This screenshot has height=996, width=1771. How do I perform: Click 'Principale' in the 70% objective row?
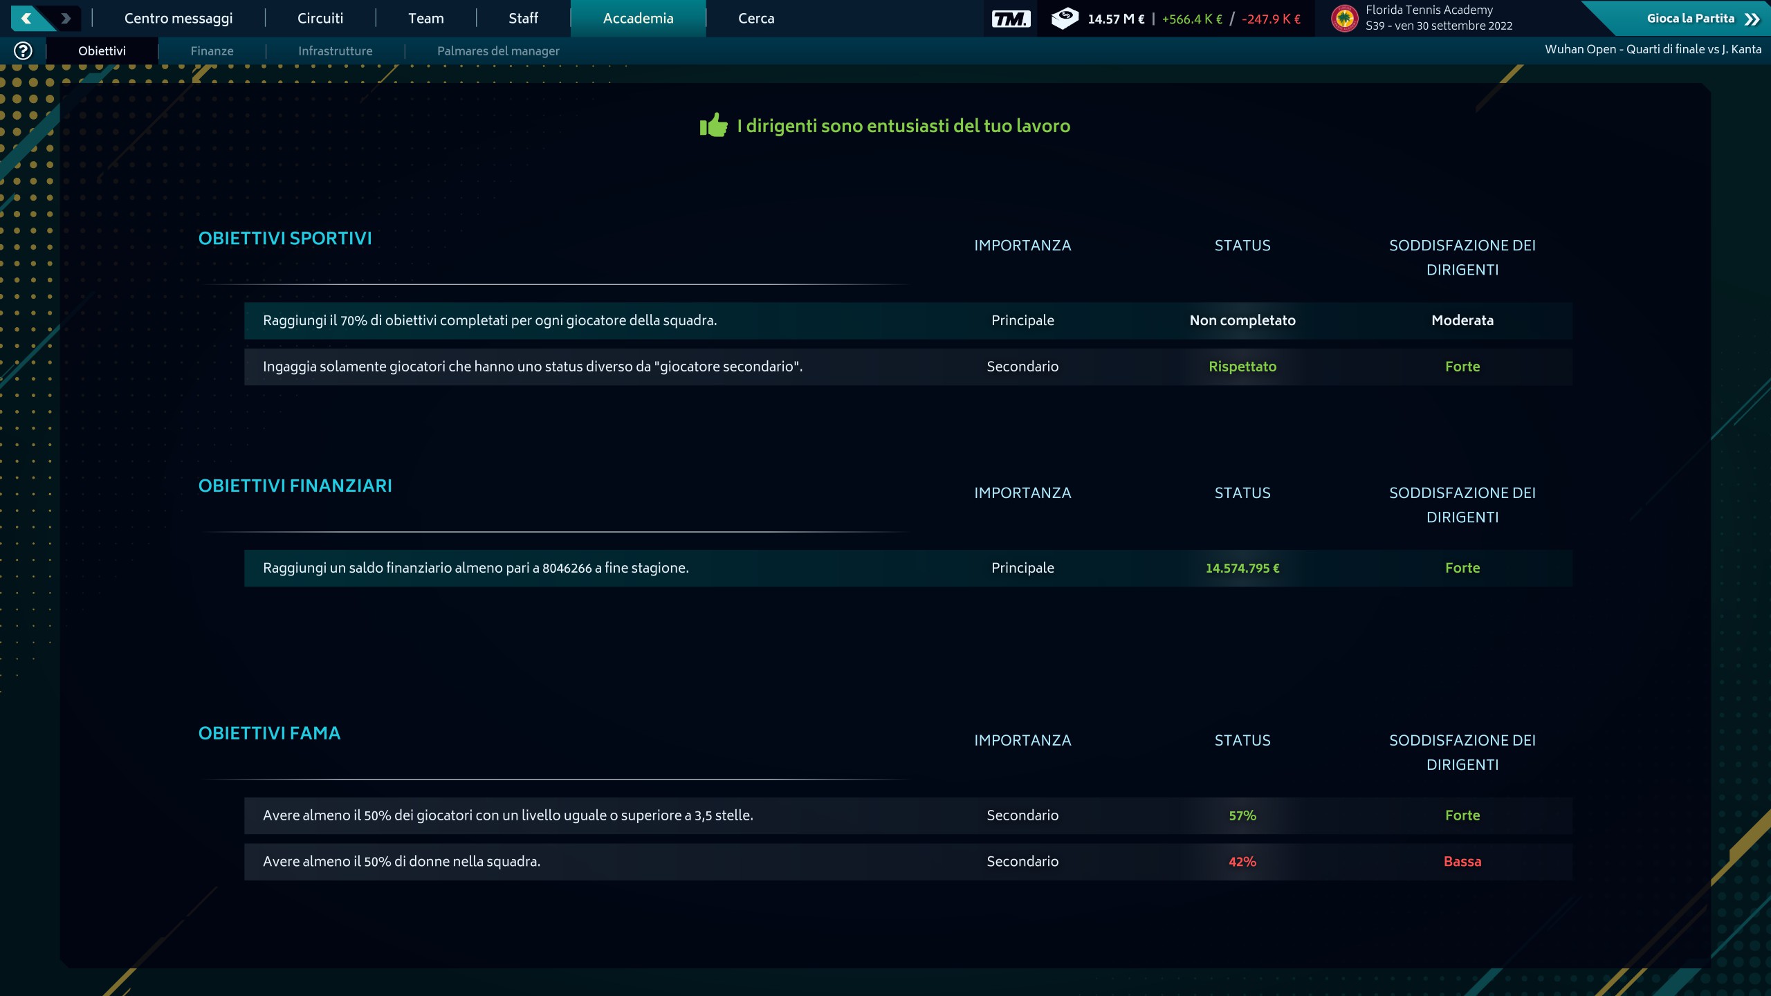click(1022, 320)
